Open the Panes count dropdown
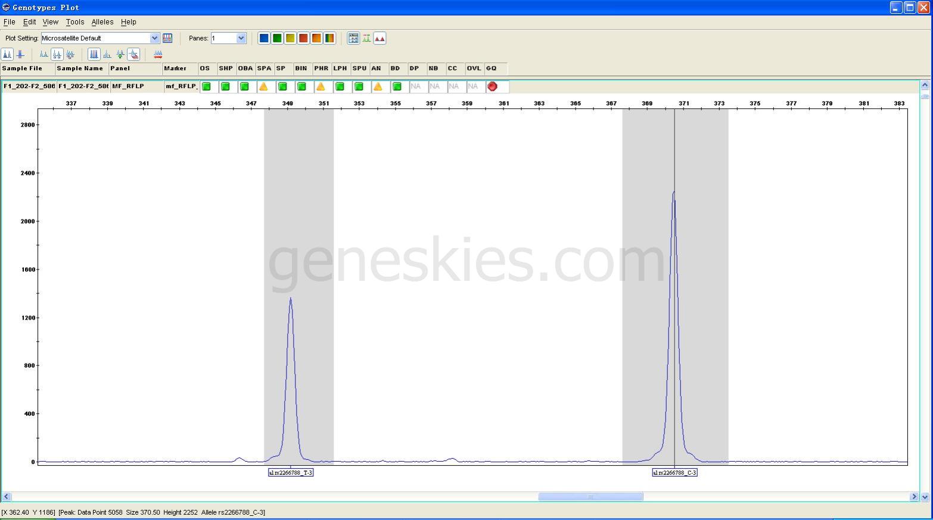 pos(241,38)
